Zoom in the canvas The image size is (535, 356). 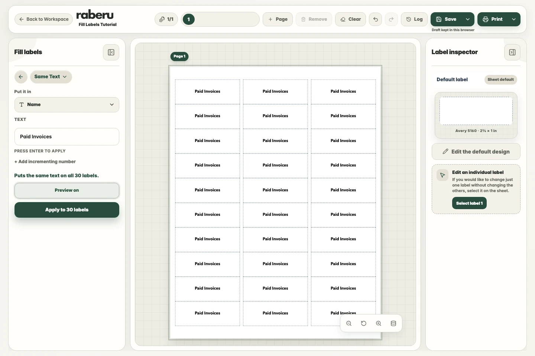click(379, 323)
